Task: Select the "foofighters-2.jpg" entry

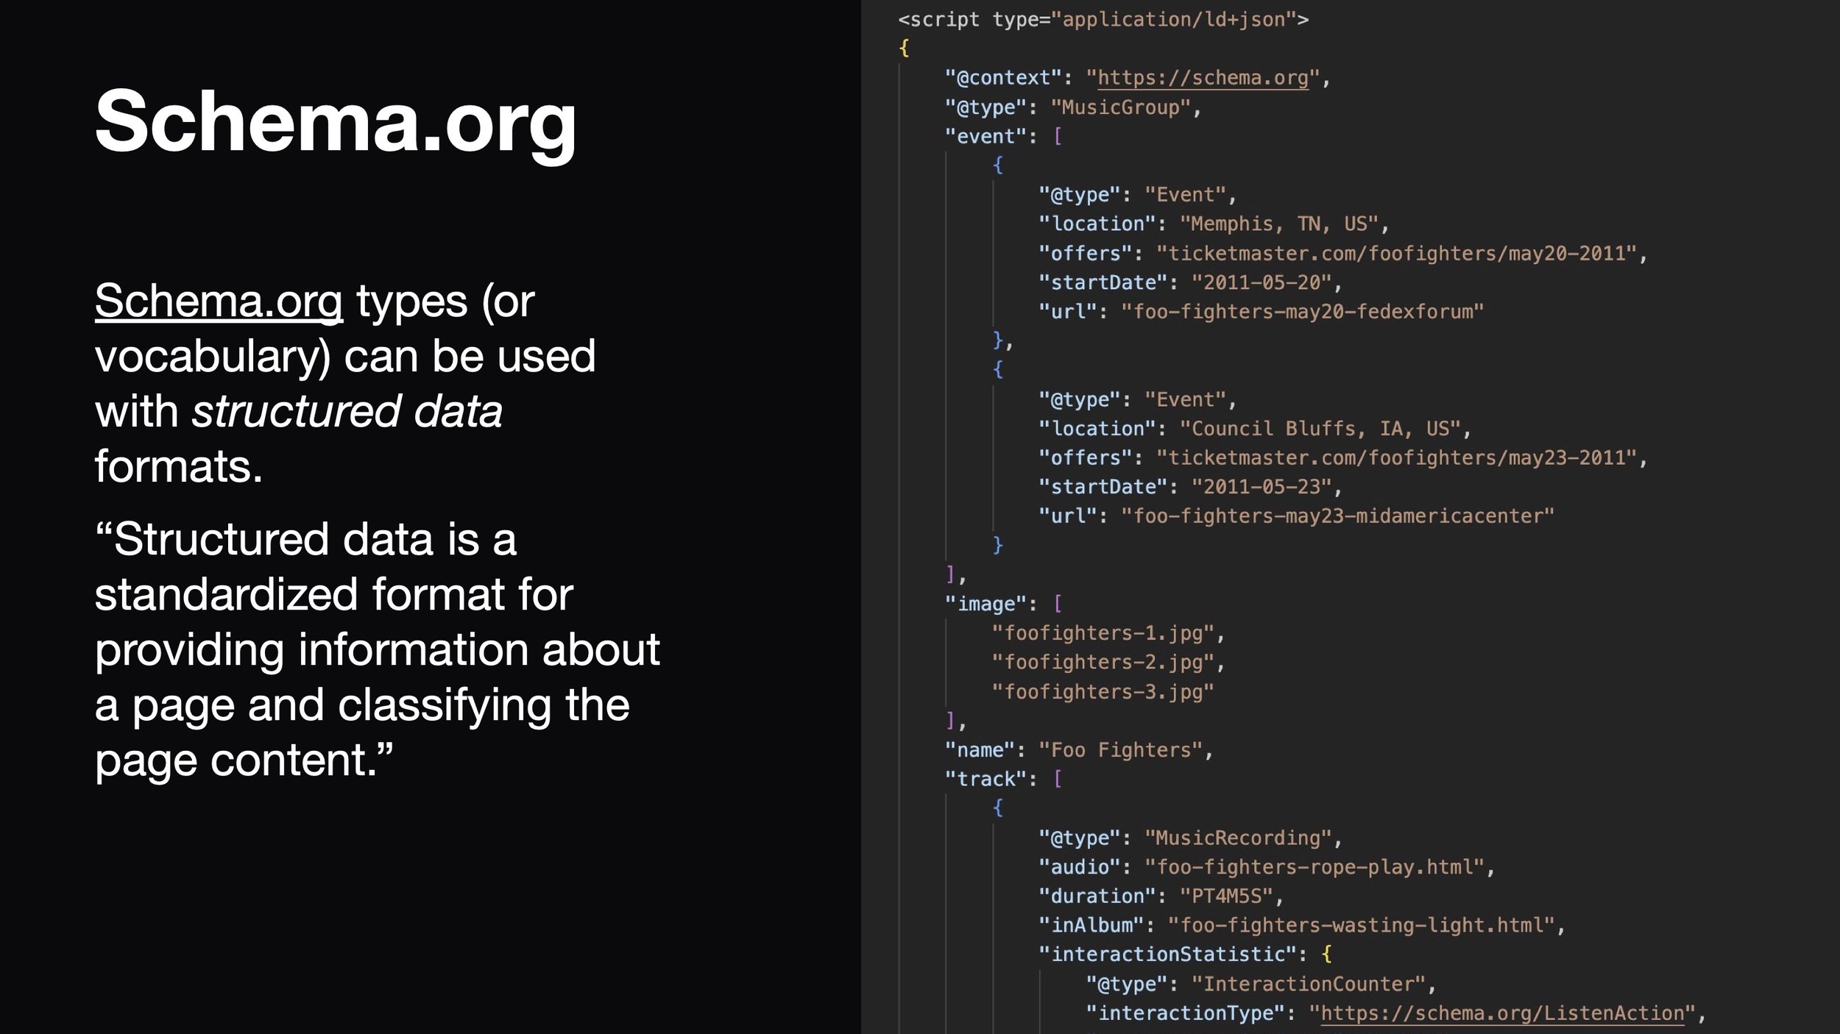Action: click(x=1103, y=663)
